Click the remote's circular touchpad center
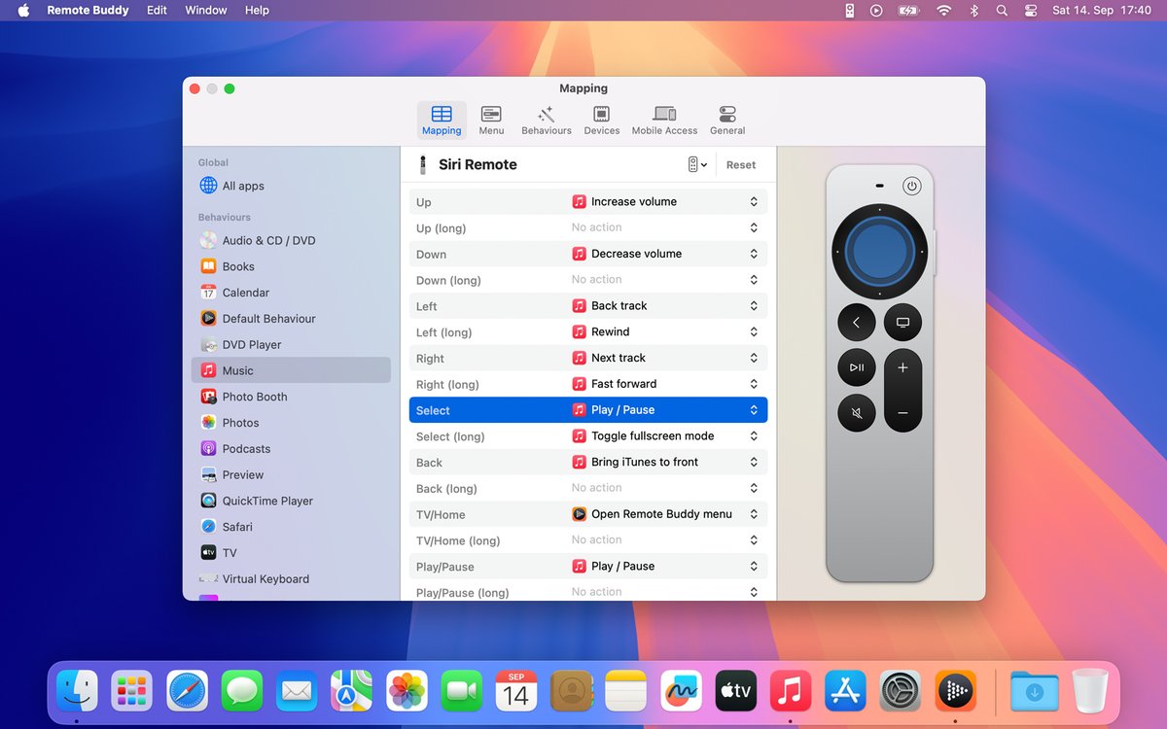The image size is (1167, 729). point(879,250)
